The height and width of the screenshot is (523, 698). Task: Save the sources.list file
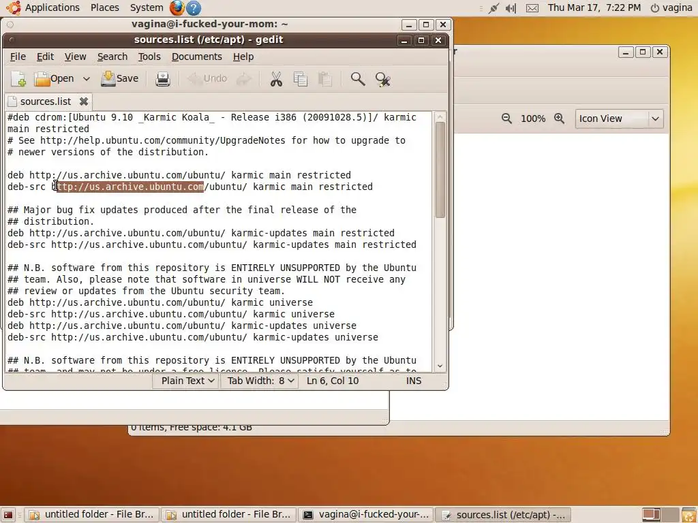pyautogui.click(x=120, y=79)
